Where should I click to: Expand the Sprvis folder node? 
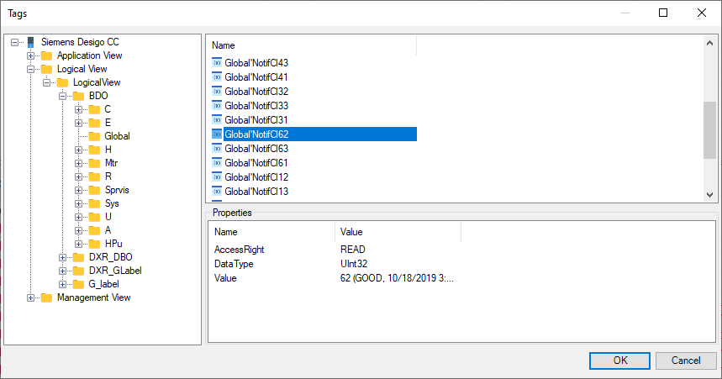click(79, 190)
